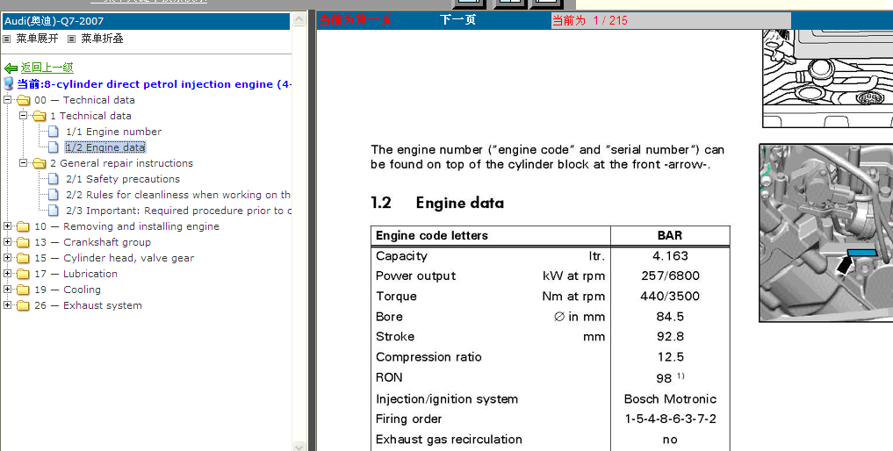Go to next page with 下一页
Screen dimensions: 893x451
click(457, 20)
